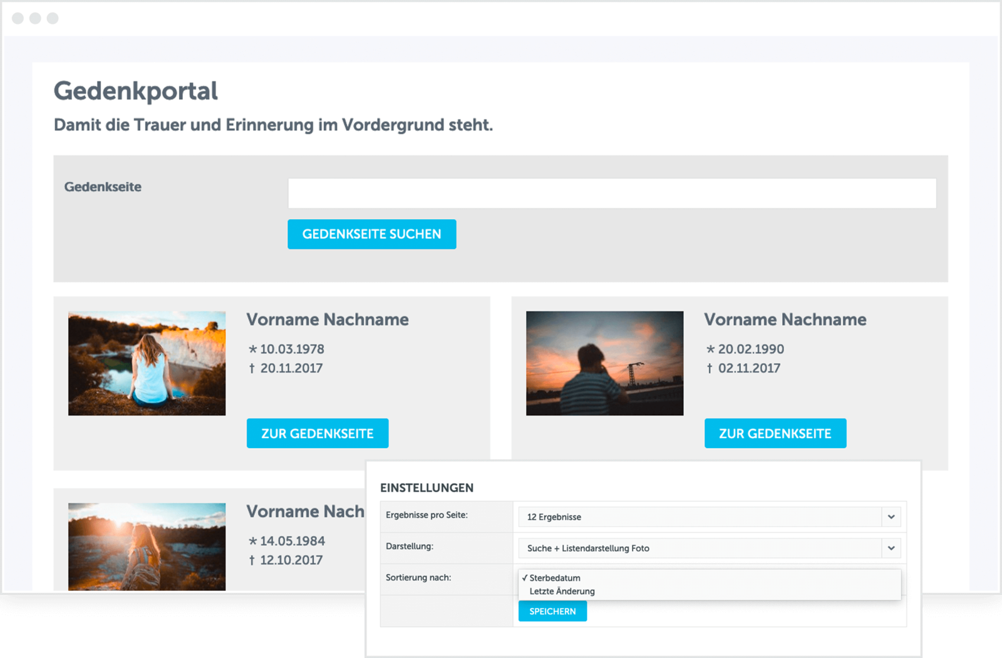Open thumbnail of woman sitting by lake
1002x658 pixels.
pyautogui.click(x=147, y=363)
